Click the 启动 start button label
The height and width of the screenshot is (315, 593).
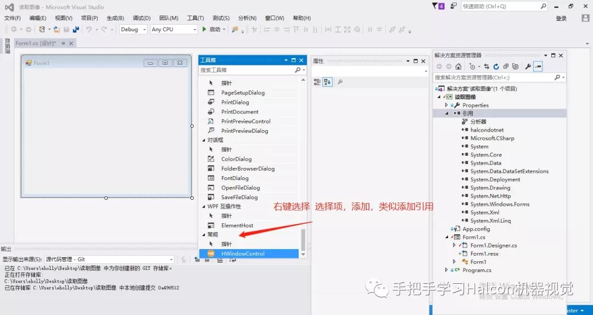[x=215, y=29]
